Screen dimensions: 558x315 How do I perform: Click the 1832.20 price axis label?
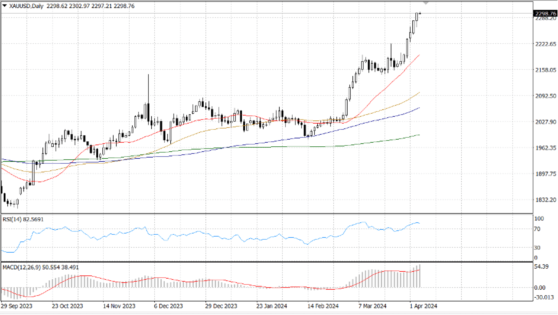(x=546, y=200)
